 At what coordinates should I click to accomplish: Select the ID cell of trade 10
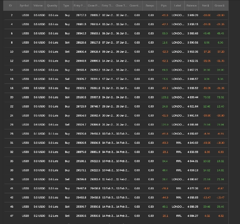coord(12,52)
